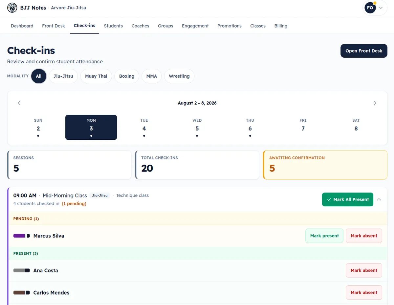The width and height of the screenshot is (394, 305).
Task: Select Saturday 8 in the calendar
Action: pos(356,127)
